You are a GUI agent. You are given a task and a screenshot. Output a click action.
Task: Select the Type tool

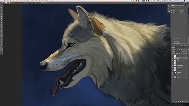(1, 36)
